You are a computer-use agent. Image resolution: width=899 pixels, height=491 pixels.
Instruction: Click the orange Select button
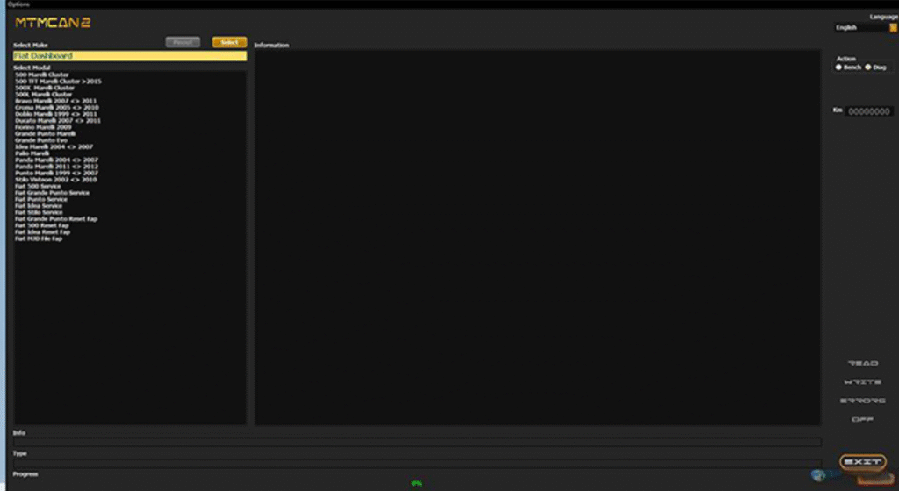(229, 42)
